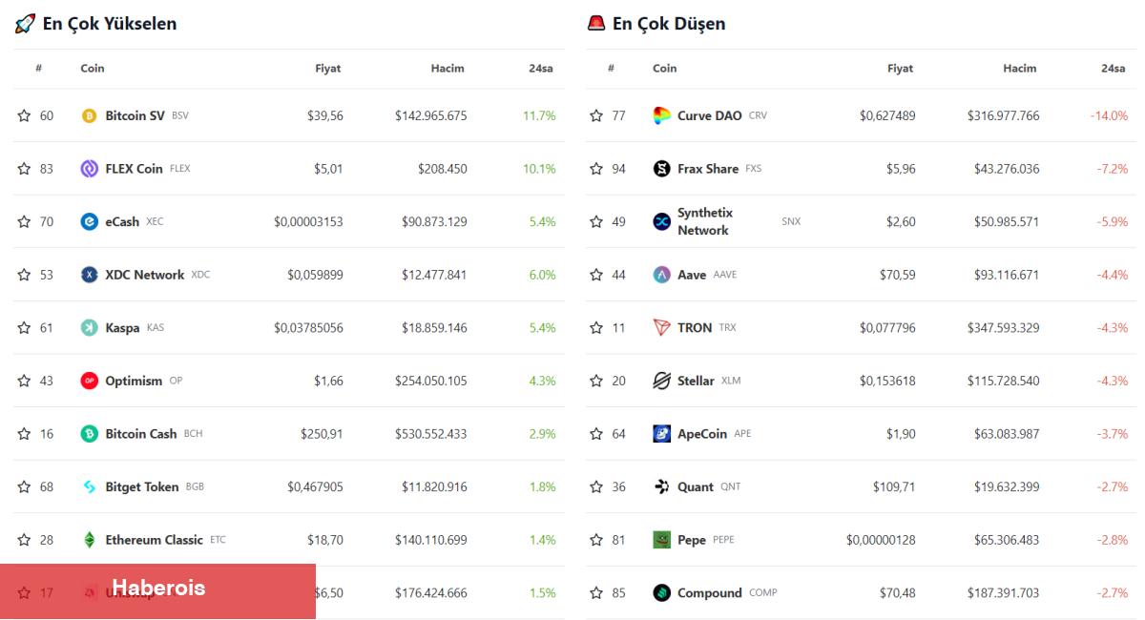
Task: Click the TRON red logo
Action: [661, 327]
